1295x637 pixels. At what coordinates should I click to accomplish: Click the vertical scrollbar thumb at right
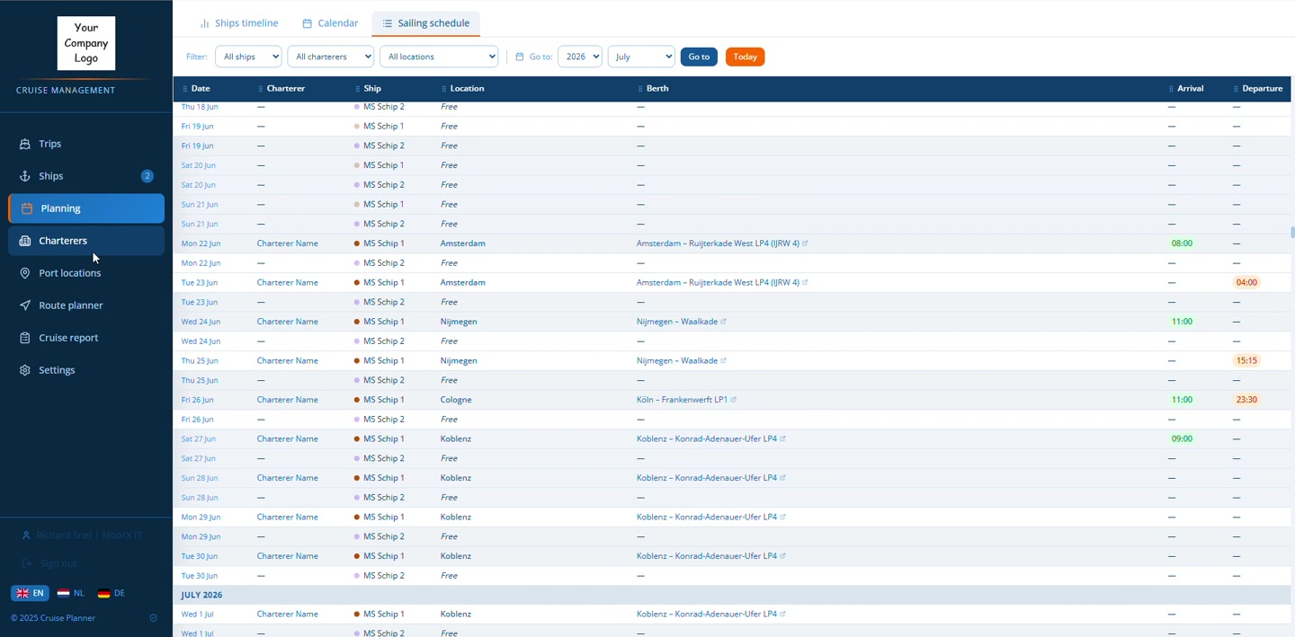click(x=1292, y=232)
